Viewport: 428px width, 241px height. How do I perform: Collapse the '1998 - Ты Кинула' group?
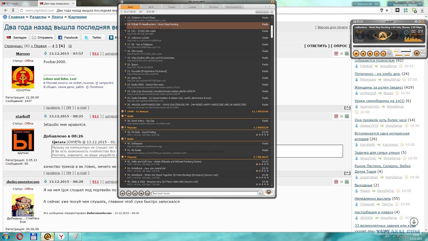point(122,112)
